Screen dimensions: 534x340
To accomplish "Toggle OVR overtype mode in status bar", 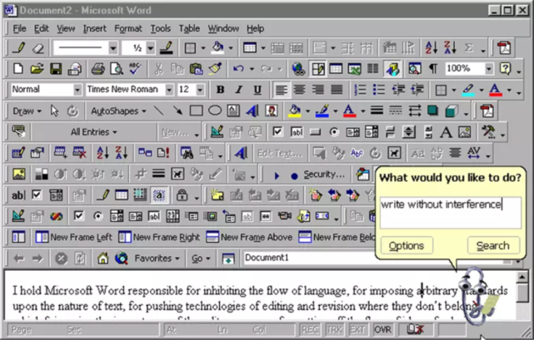I will (382, 329).
